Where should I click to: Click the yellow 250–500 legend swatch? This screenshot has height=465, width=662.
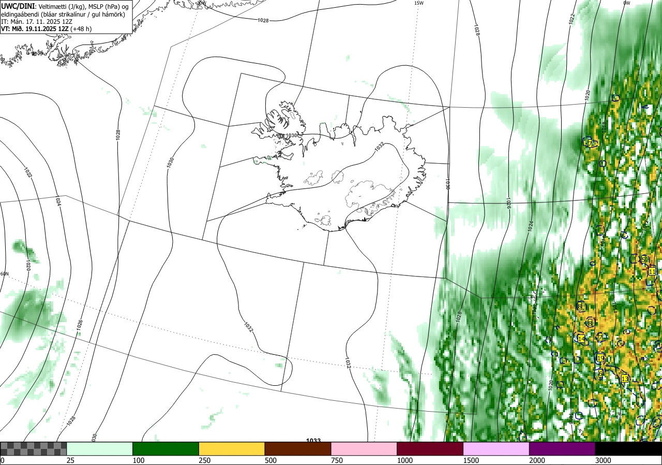coord(232,448)
